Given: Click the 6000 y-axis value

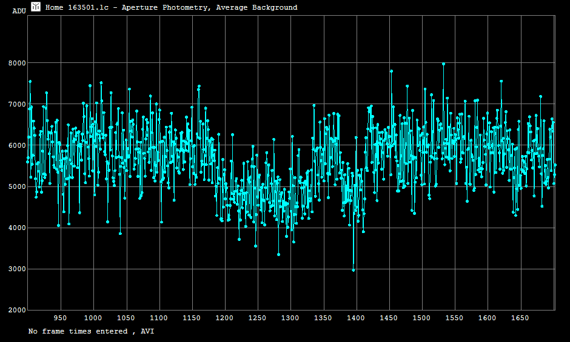Looking at the screenshot, I should click(18, 146).
